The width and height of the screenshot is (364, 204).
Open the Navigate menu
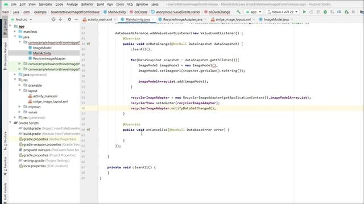(x=45, y=4)
